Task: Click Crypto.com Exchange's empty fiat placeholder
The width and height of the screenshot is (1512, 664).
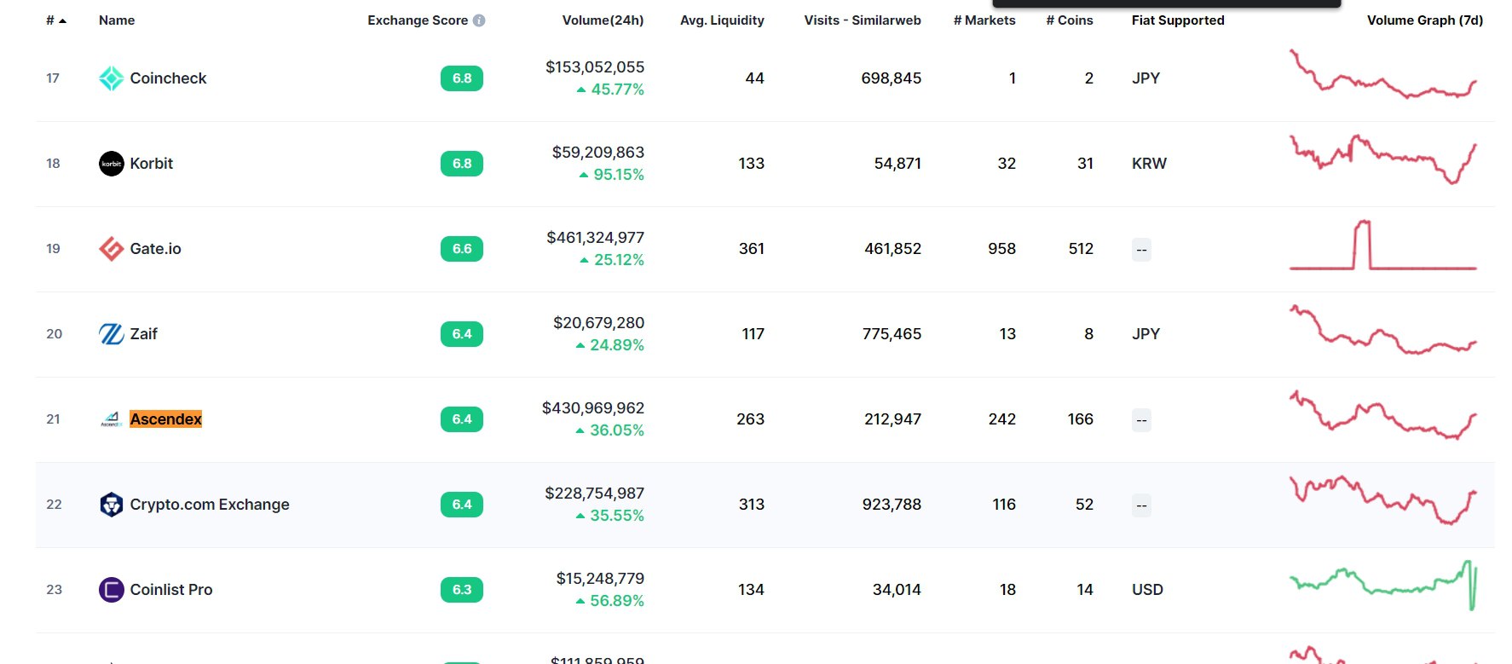Action: (x=1141, y=505)
